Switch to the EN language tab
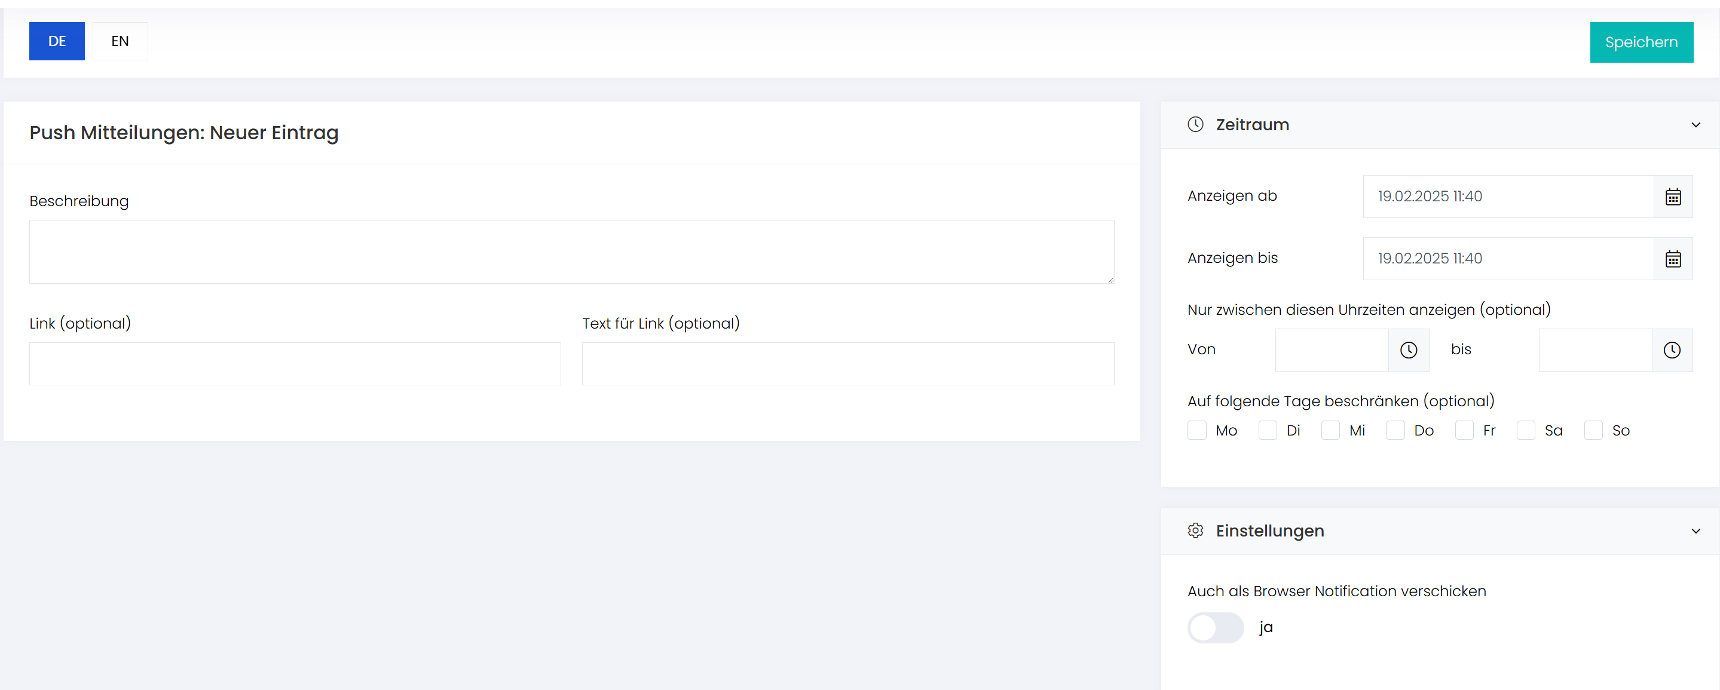Screen dimensions: 1720x690 pyautogui.click(x=120, y=41)
